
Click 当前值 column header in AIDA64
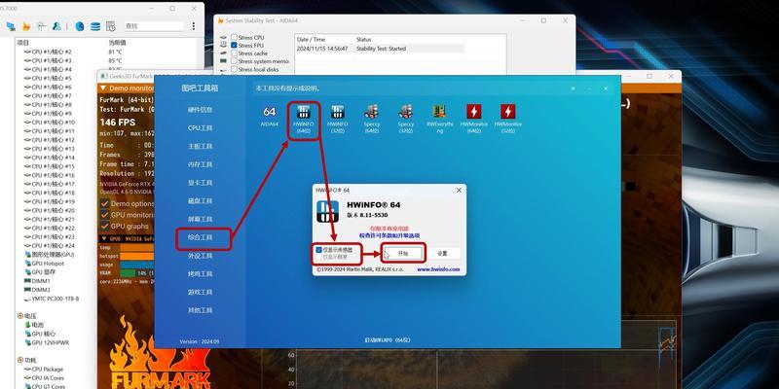tap(117, 43)
